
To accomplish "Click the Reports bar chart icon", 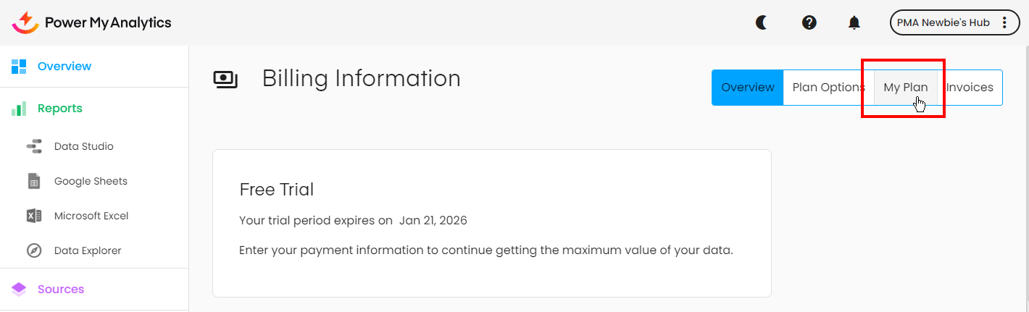I will point(19,109).
